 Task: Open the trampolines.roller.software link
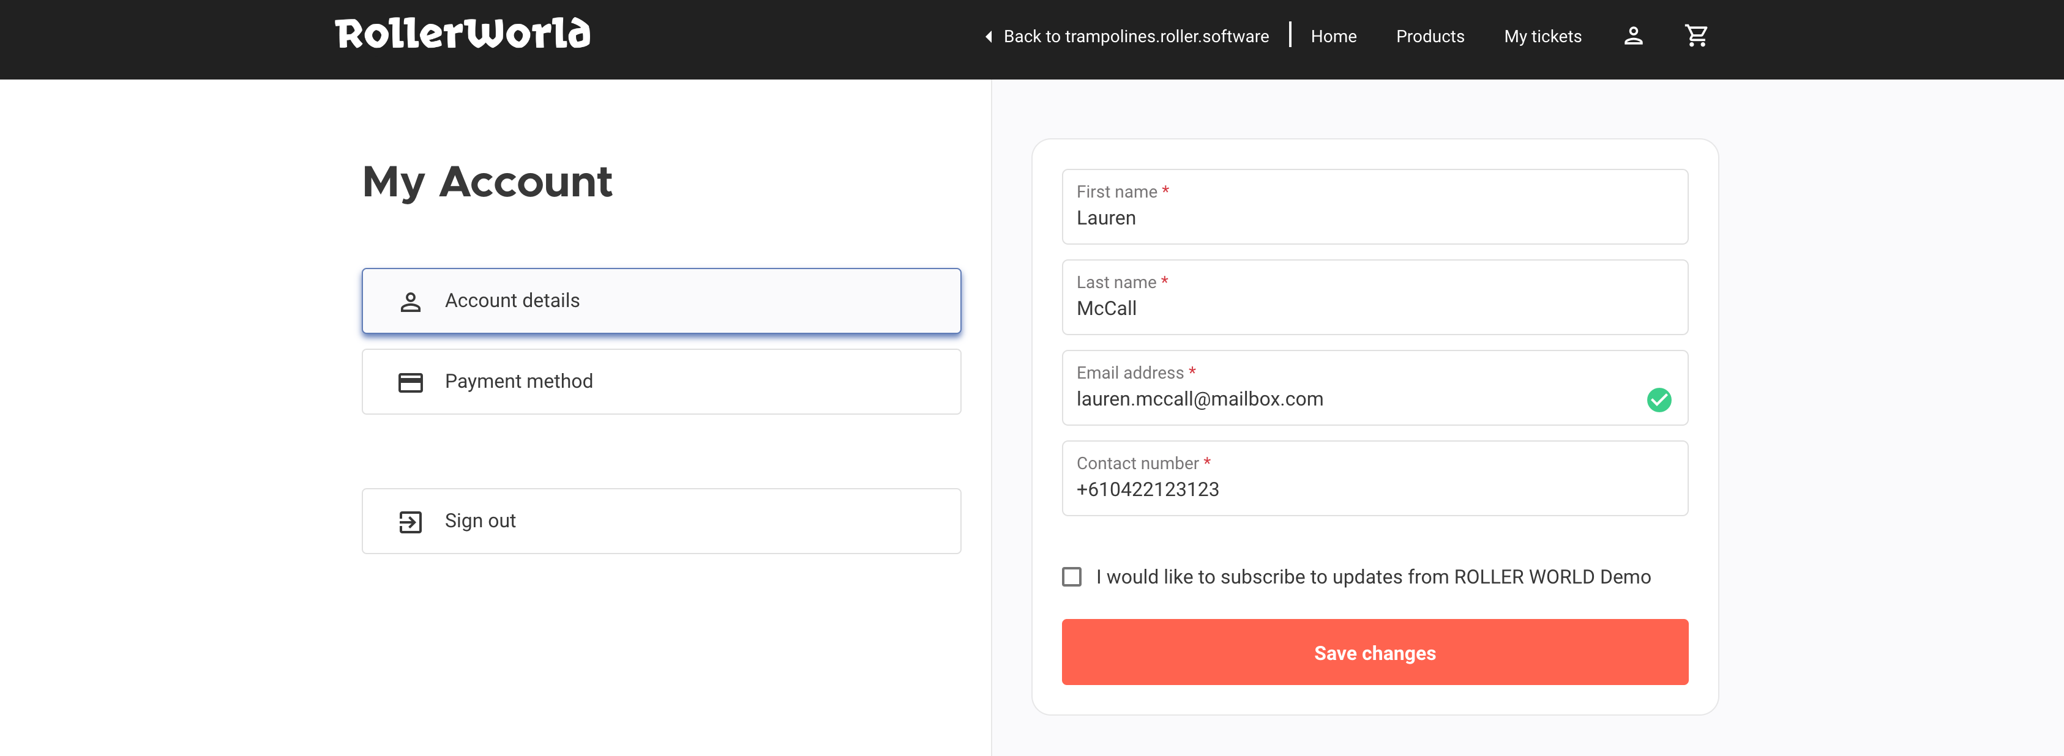[1136, 36]
